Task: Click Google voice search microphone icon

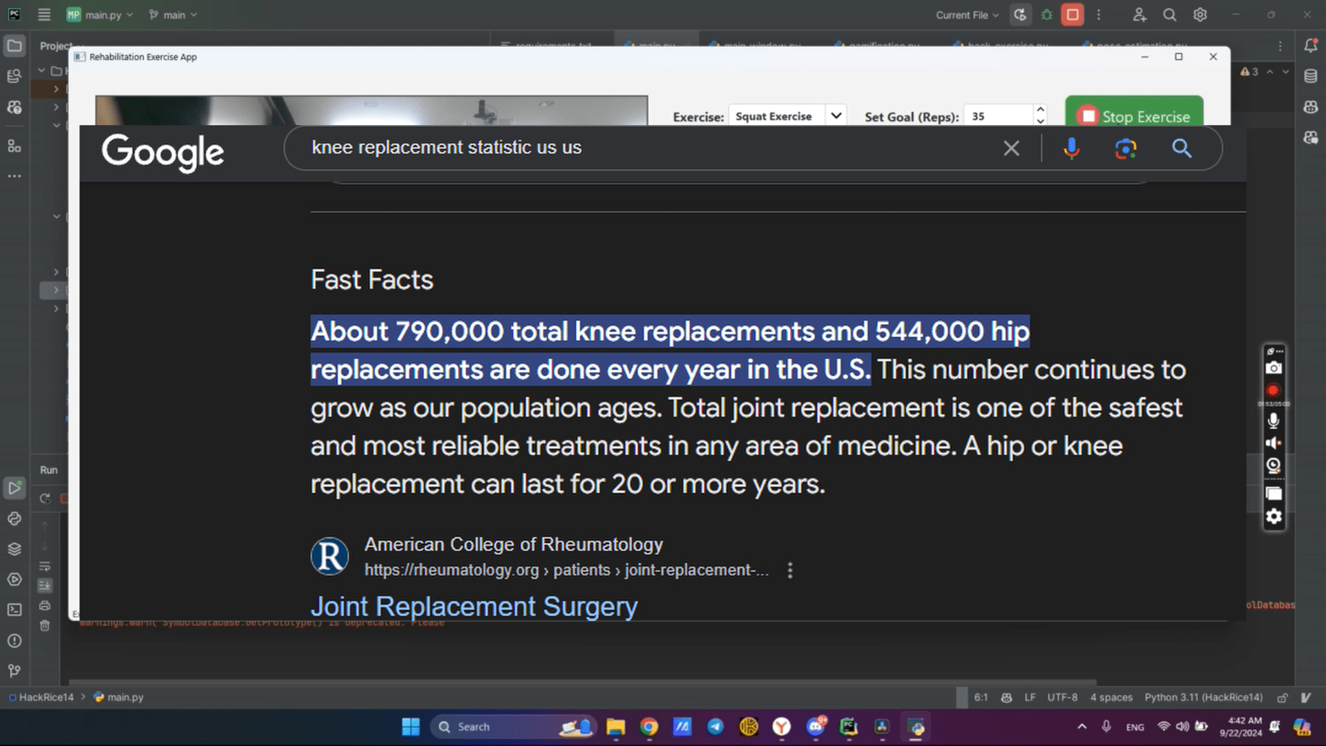Action: coord(1071,149)
